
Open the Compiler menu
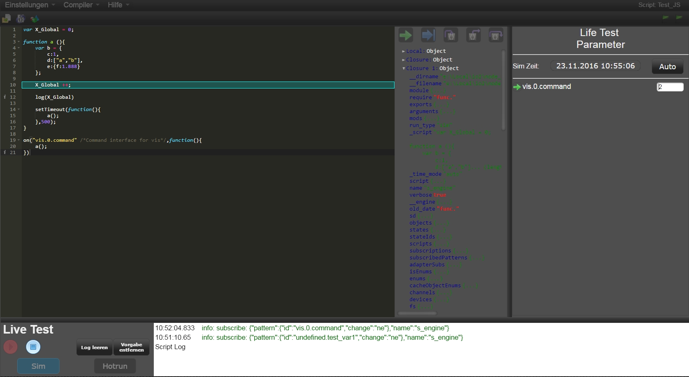[x=81, y=5]
